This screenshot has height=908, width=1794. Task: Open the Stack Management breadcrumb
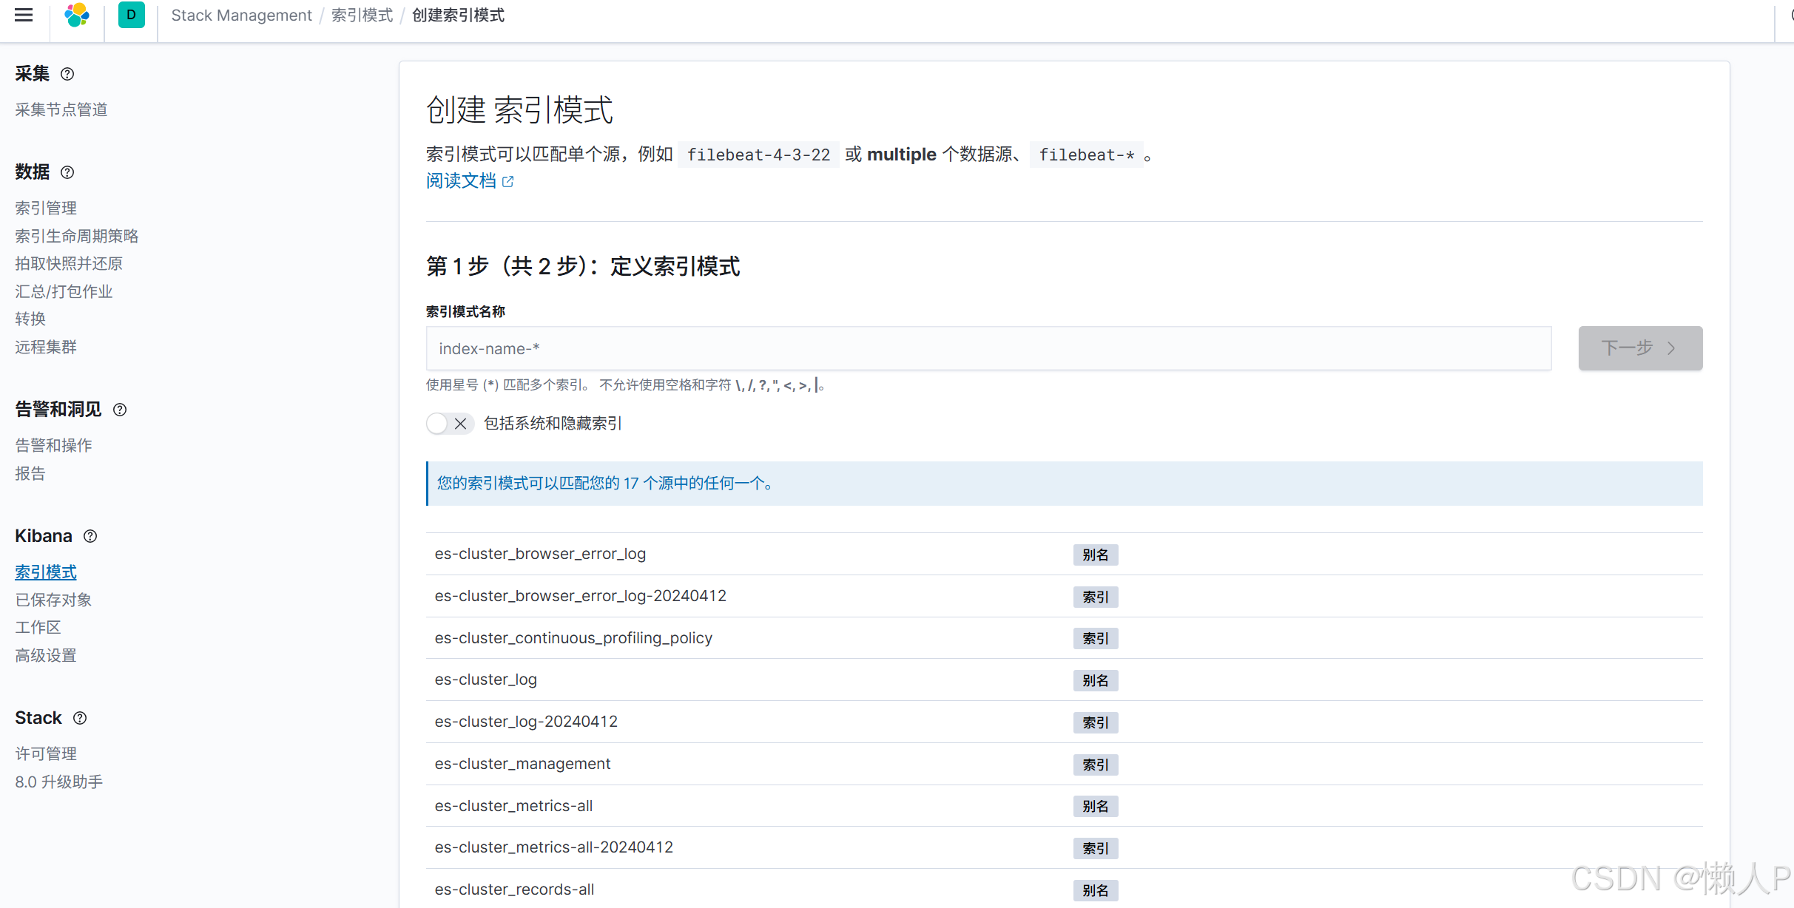click(x=241, y=15)
